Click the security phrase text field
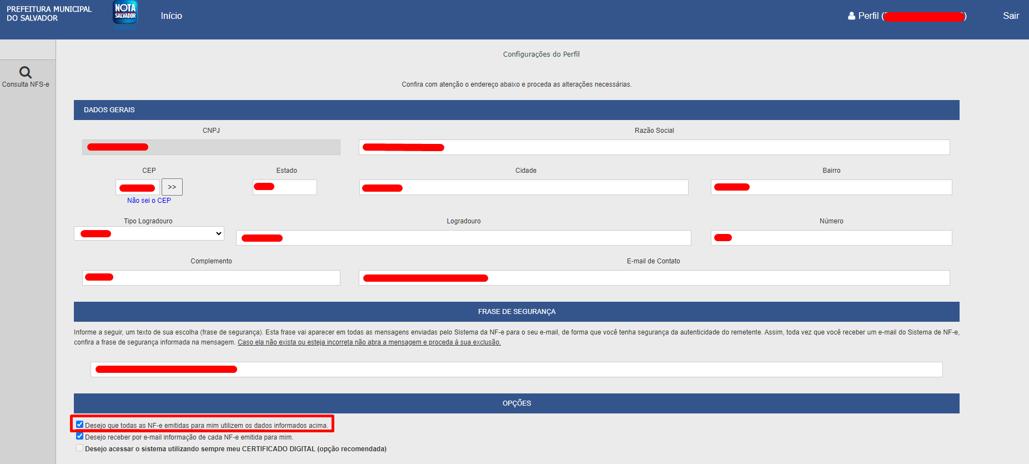Viewport: 1029px width, 464px height. click(516, 370)
